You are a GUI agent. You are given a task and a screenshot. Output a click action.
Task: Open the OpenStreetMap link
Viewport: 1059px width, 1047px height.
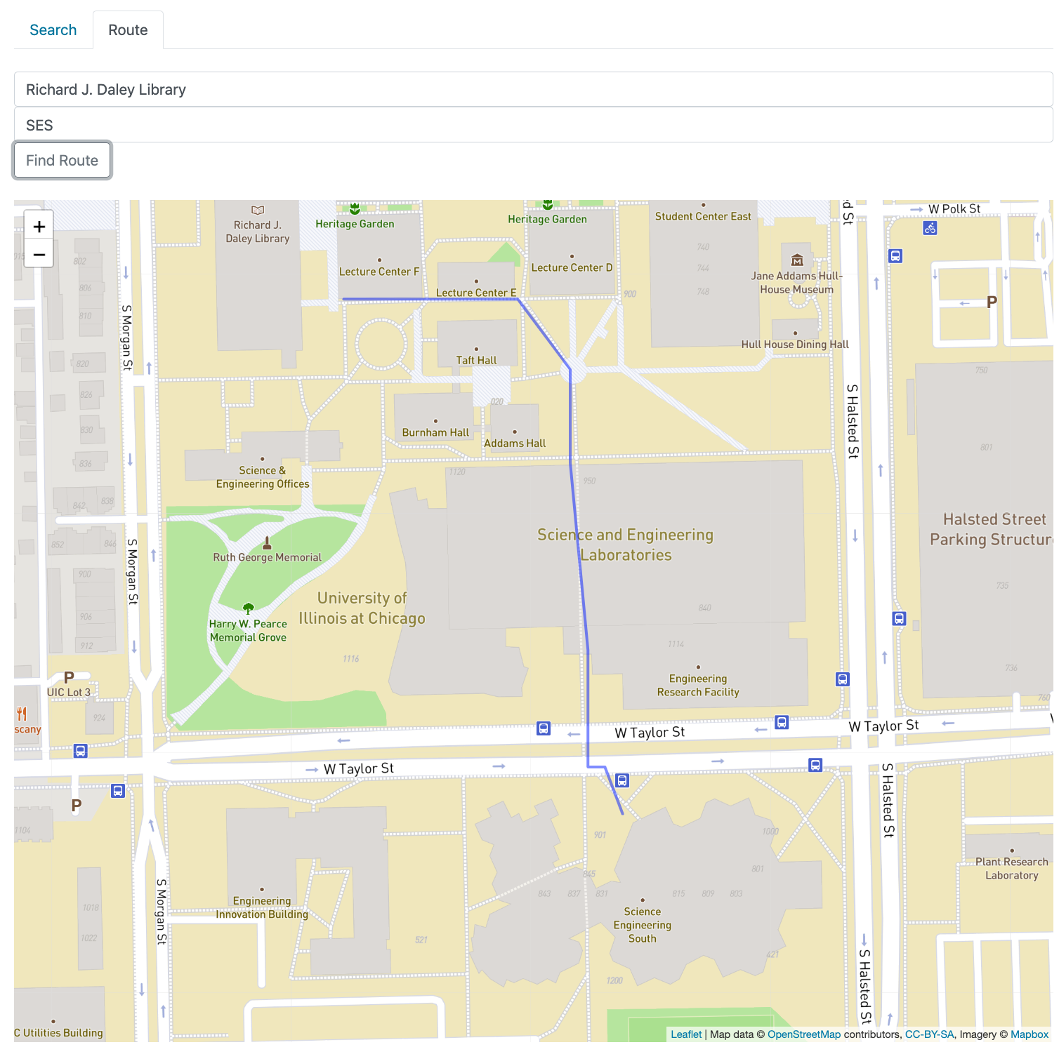[x=803, y=1034]
